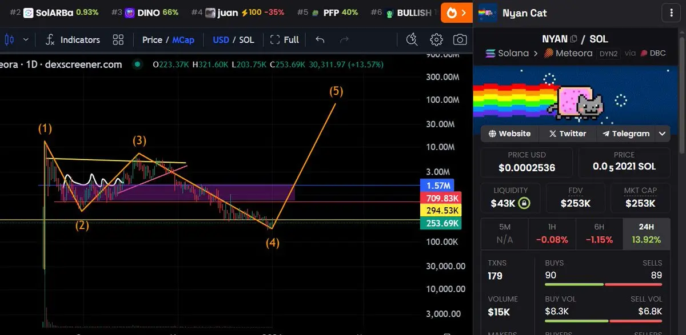Click the 1.57M price line label
The height and width of the screenshot is (335, 686).
[x=437, y=185]
